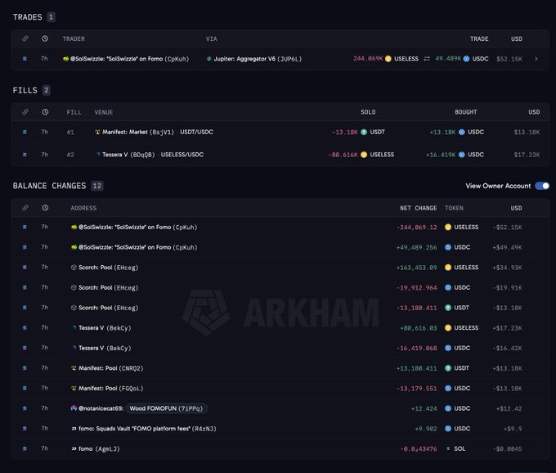Image resolution: width=556 pixels, height=473 pixels.
Task: Click USDC icon in fill #1 Bought column
Action: click(462, 132)
